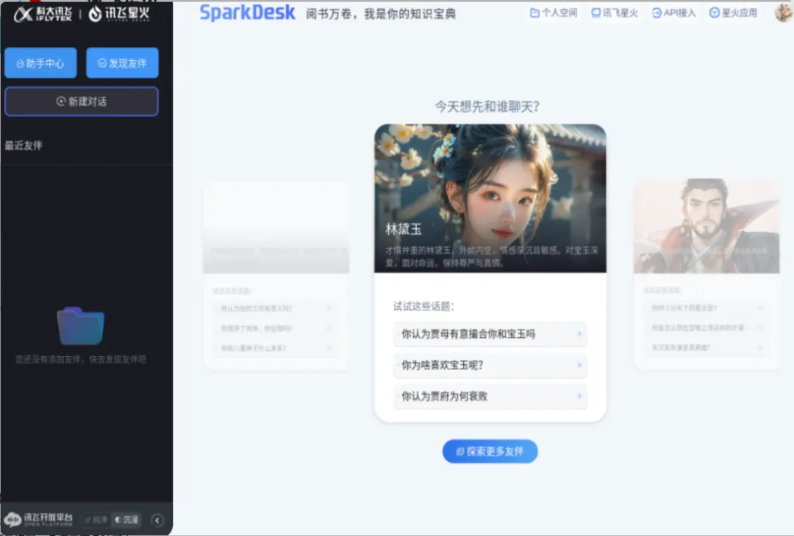Switch to 沉浸 immersive mode
Image resolution: width=794 pixels, height=536 pixels.
pyautogui.click(x=126, y=520)
